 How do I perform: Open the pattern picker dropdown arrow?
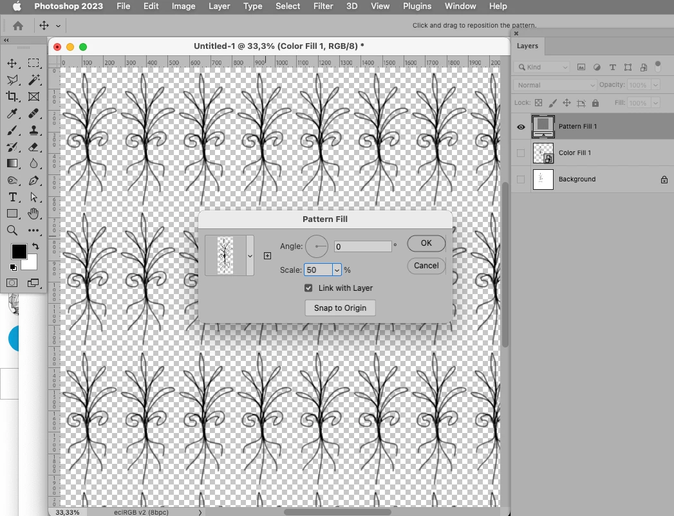(x=250, y=255)
